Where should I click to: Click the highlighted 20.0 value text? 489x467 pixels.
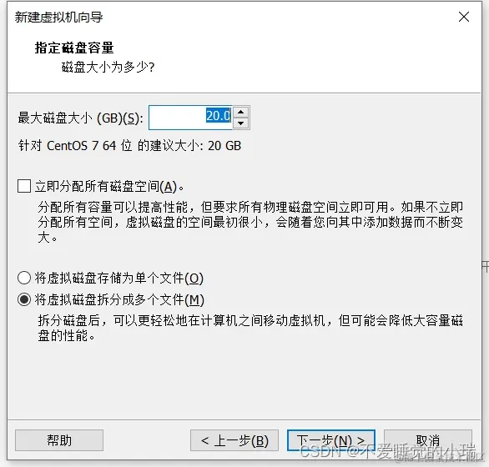click(219, 116)
